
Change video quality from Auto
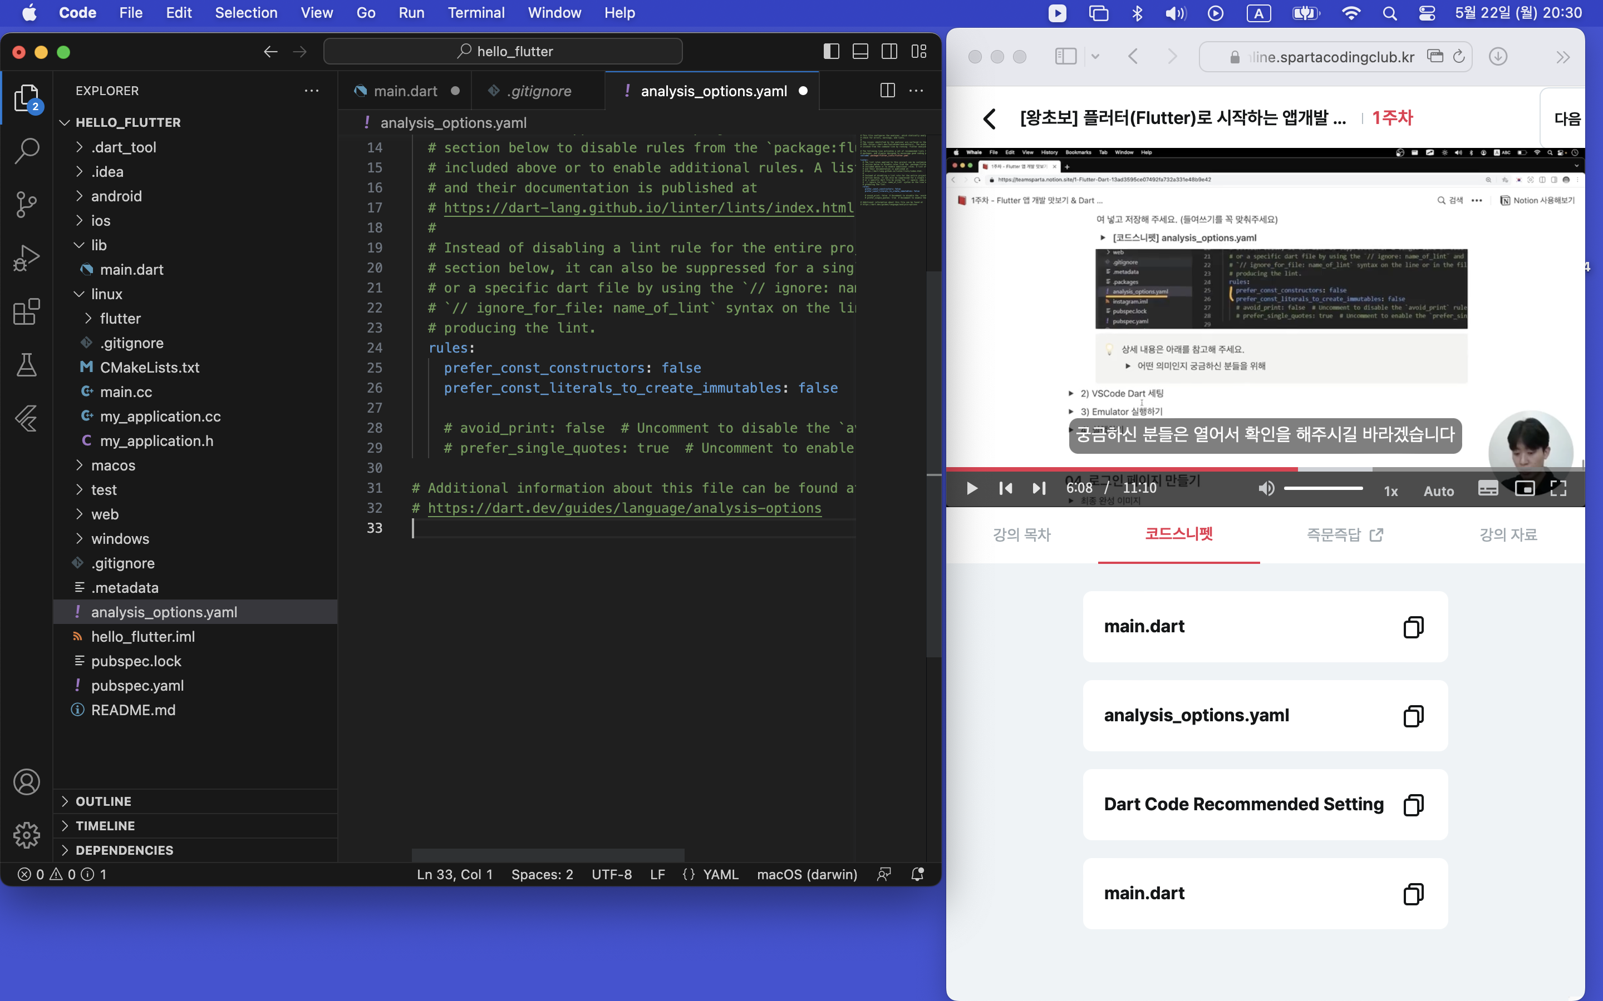1439,490
